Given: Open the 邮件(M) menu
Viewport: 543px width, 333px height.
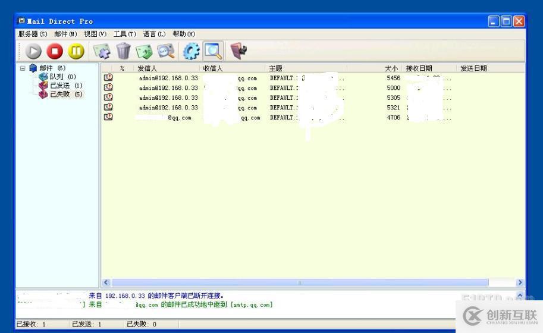Looking at the screenshot, I should (65, 34).
